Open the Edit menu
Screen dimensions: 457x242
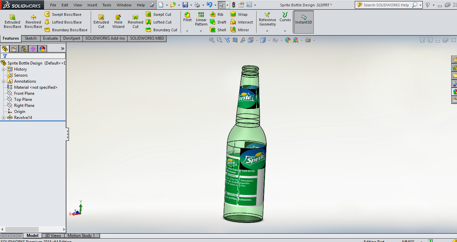(65, 5)
